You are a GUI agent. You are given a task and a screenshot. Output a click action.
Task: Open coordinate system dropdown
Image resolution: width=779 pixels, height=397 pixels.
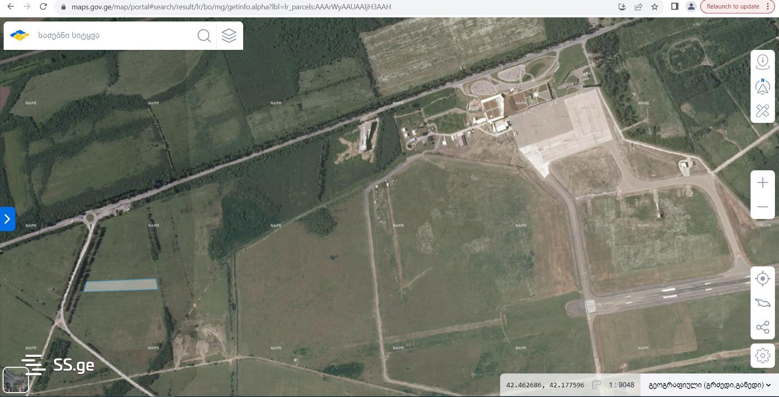710,385
